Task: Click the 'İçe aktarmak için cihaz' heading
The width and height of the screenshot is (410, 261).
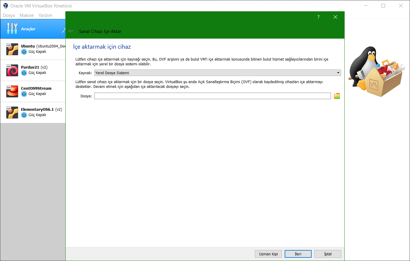Action: coord(102,47)
